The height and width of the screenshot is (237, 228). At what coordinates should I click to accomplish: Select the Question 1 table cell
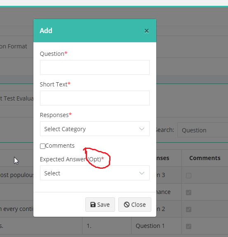[150, 226]
